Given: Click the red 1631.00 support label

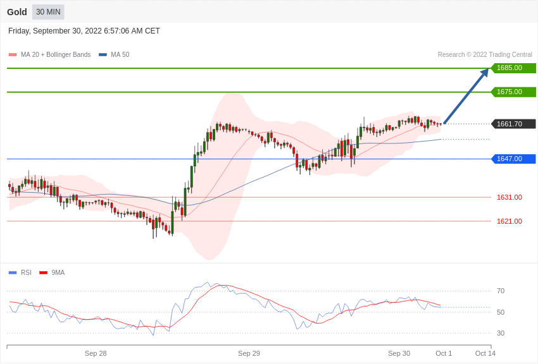Looking at the screenshot, I should (509, 197).
